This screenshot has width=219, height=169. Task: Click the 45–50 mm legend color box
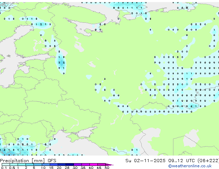pos(102,165)
